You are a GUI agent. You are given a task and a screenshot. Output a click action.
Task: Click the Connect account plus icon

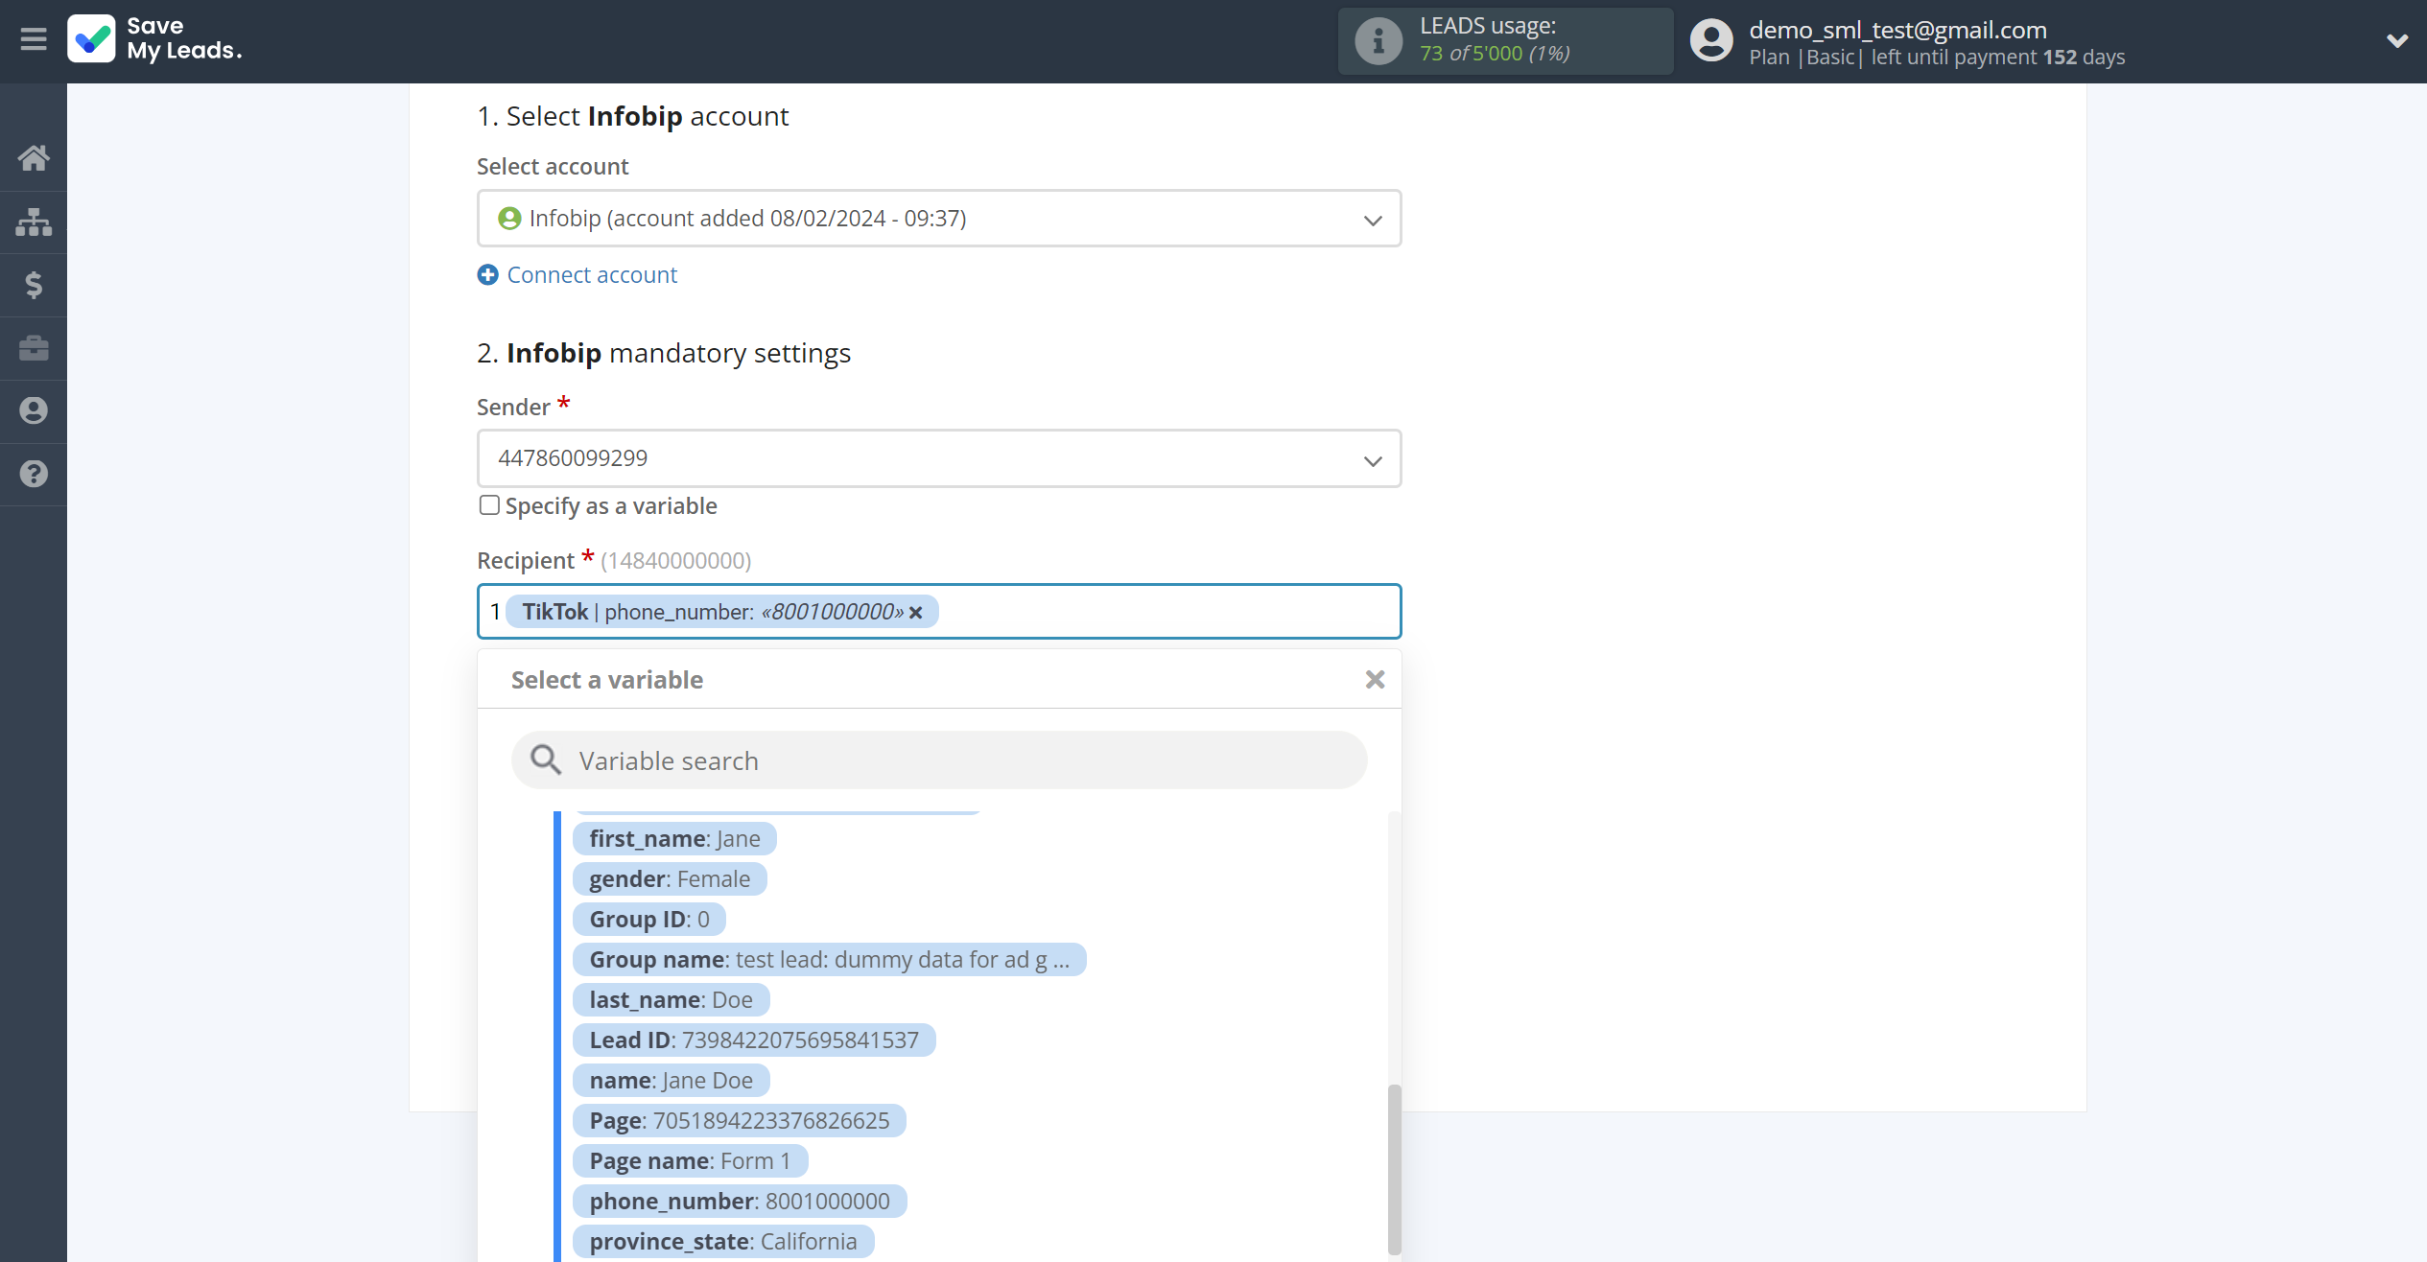(x=488, y=275)
